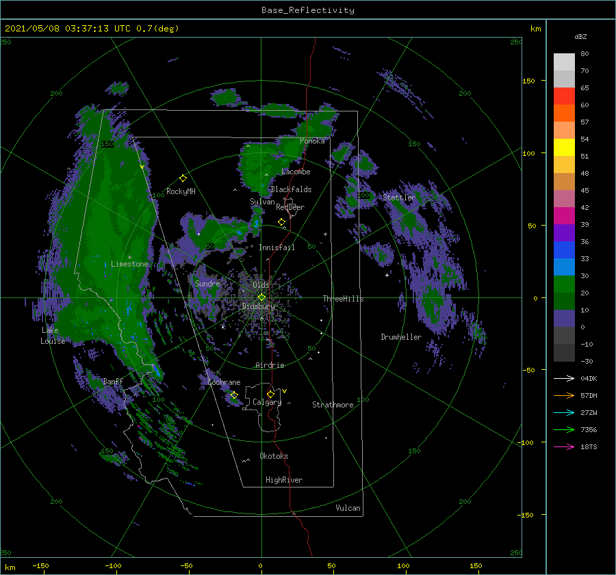Click the purple swatch beside the 39 label
Viewport: 616px width, 575px height.
[564, 232]
